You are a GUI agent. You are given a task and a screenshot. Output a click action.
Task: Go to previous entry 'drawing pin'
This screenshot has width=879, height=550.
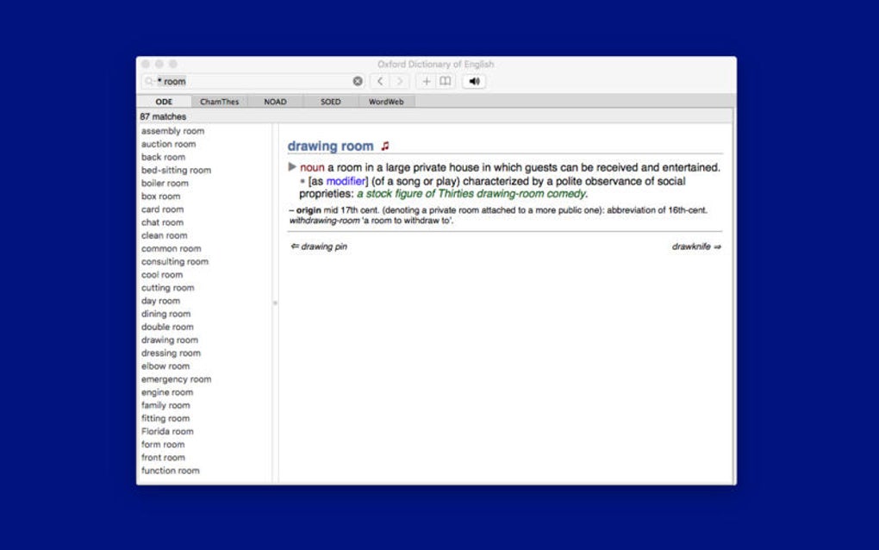click(319, 247)
